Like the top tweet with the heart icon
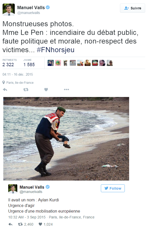Image resolution: width=150 pixels, height=237 pixels. click(x=46, y=90)
